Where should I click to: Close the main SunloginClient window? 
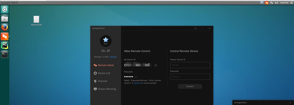click(x=210, y=29)
